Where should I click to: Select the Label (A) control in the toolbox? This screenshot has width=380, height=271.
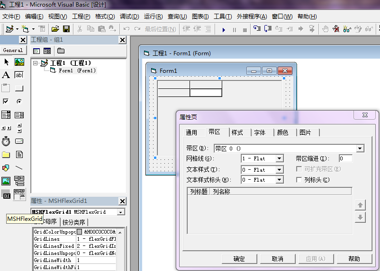6,75
